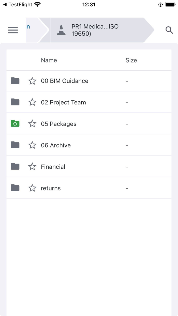Select the PR1 Medica...ISO 19650 breadcrumb
The image size is (178, 316).
pos(94,30)
